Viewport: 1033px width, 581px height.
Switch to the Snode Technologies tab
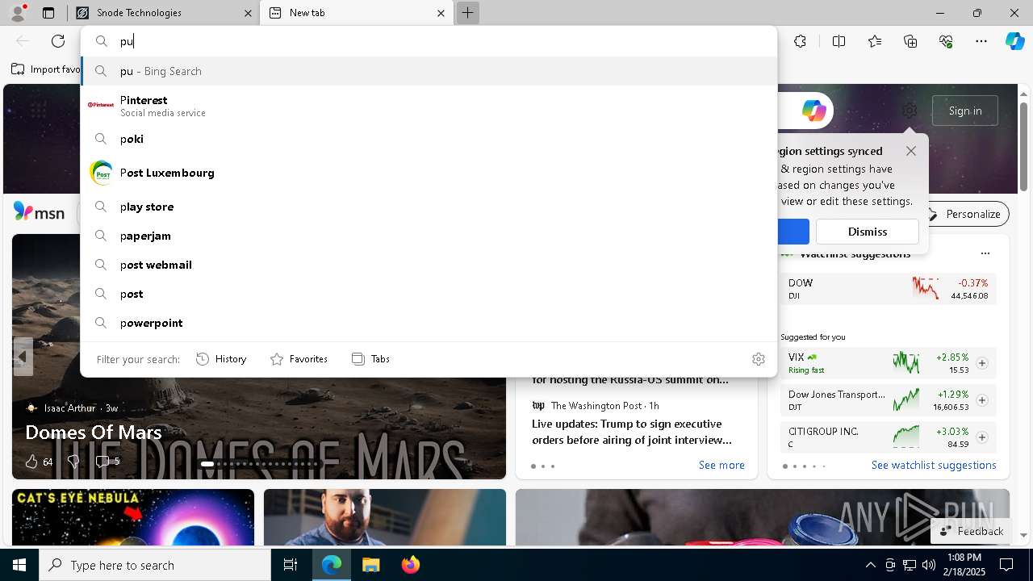163,13
